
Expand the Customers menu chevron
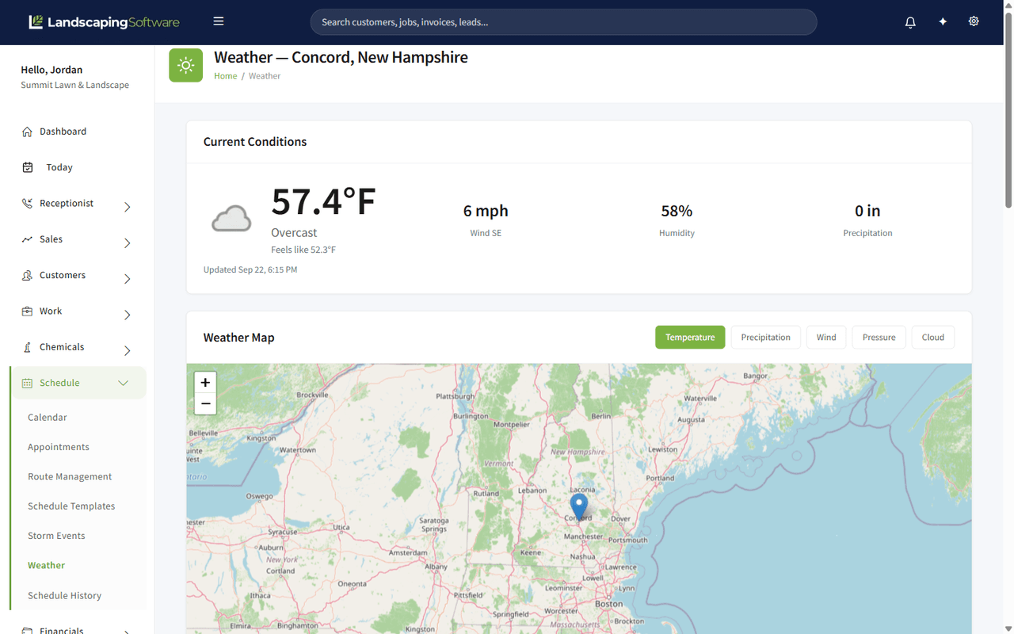pyautogui.click(x=128, y=279)
